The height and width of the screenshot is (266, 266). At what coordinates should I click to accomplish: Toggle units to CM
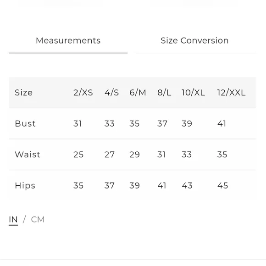38,220
